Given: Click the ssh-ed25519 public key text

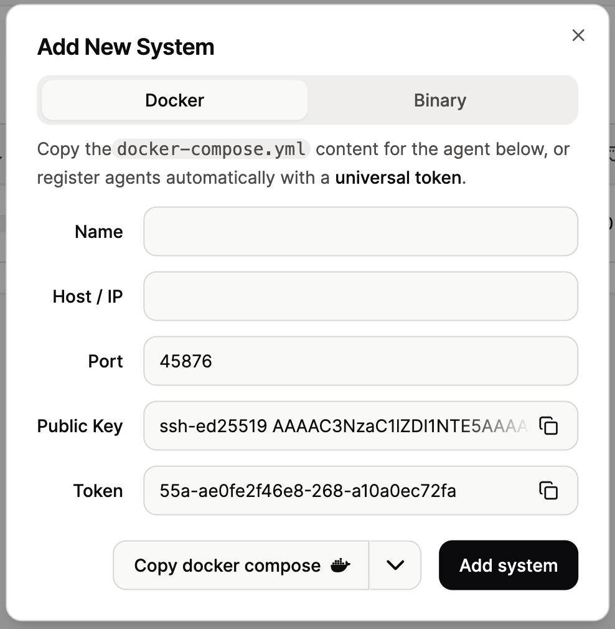Looking at the screenshot, I should [x=342, y=426].
